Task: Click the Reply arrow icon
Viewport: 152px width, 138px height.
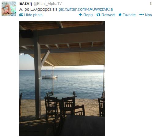Action: [81, 15]
